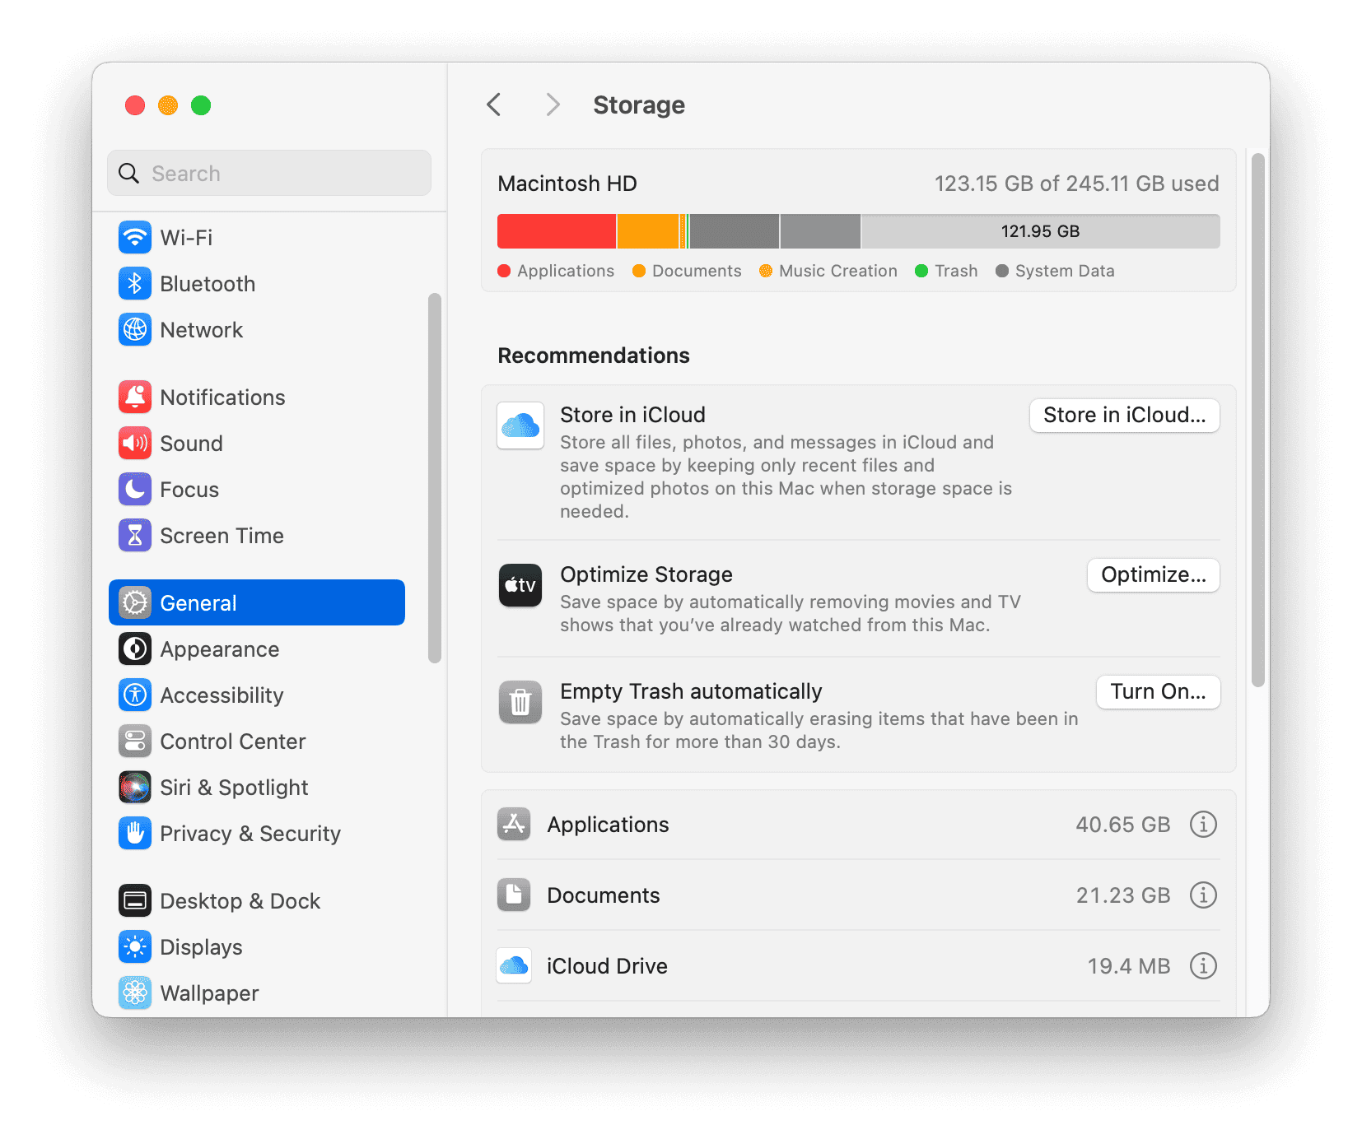Open Control Center switches icon

(135, 742)
